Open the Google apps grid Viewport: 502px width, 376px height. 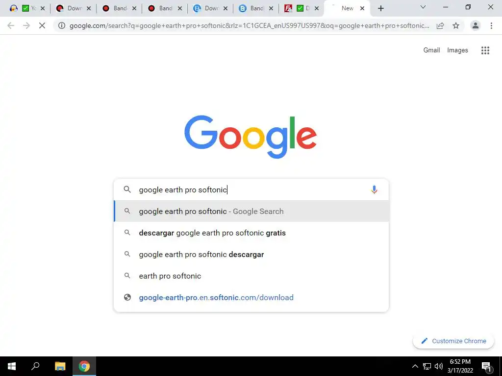(x=485, y=50)
